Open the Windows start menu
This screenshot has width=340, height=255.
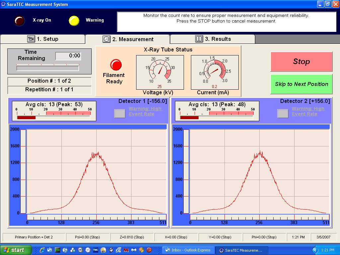[16, 250]
